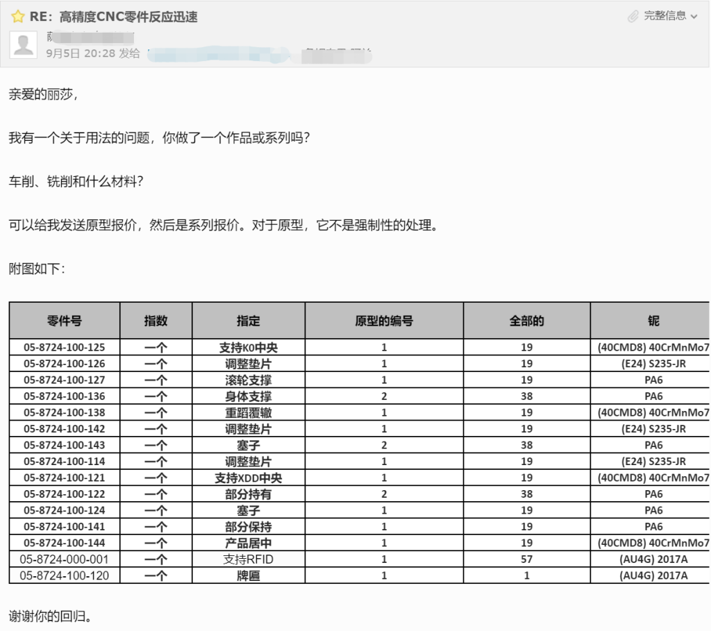Image resolution: width=711 pixels, height=631 pixels.
Task: Click part number 05-8724-100-127
Action: 65,380
